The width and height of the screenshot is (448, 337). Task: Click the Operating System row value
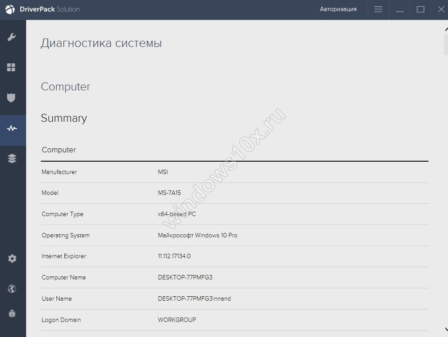pos(198,235)
